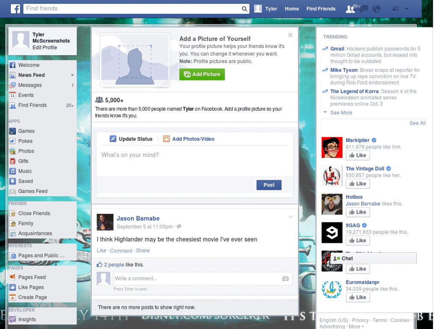Like the 9GAG page

358,241
